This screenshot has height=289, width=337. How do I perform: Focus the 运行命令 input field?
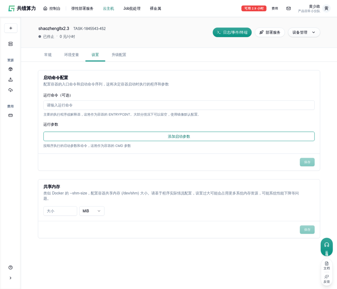tap(179, 105)
